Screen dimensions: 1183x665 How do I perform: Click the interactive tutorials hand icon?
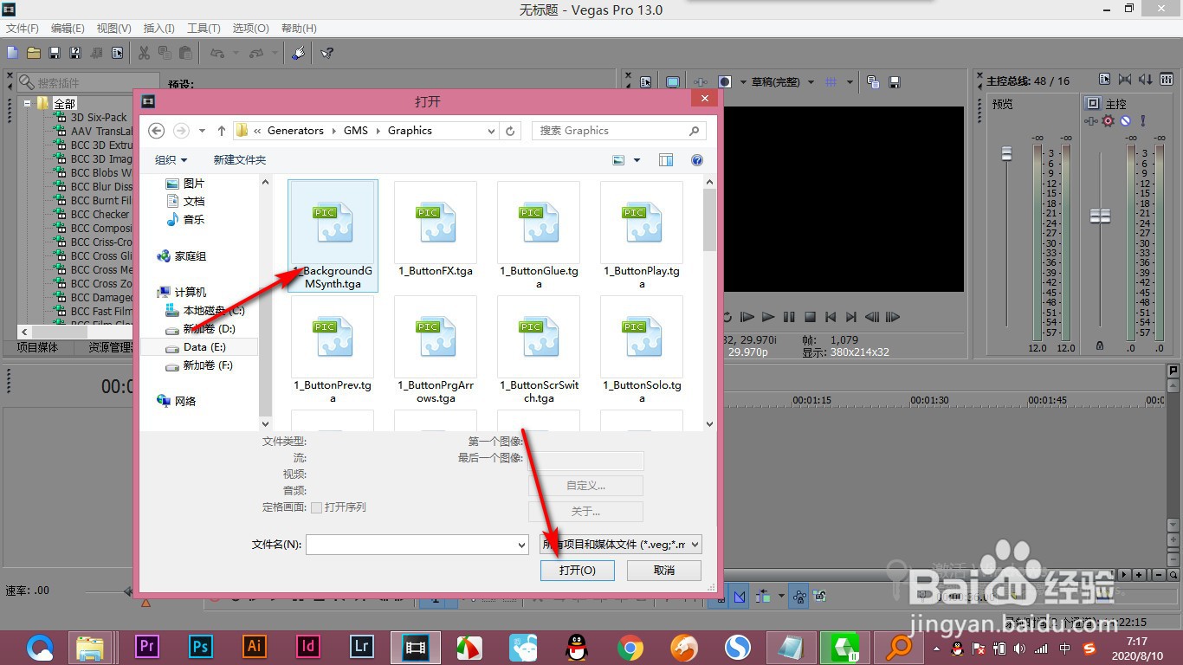point(298,53)
